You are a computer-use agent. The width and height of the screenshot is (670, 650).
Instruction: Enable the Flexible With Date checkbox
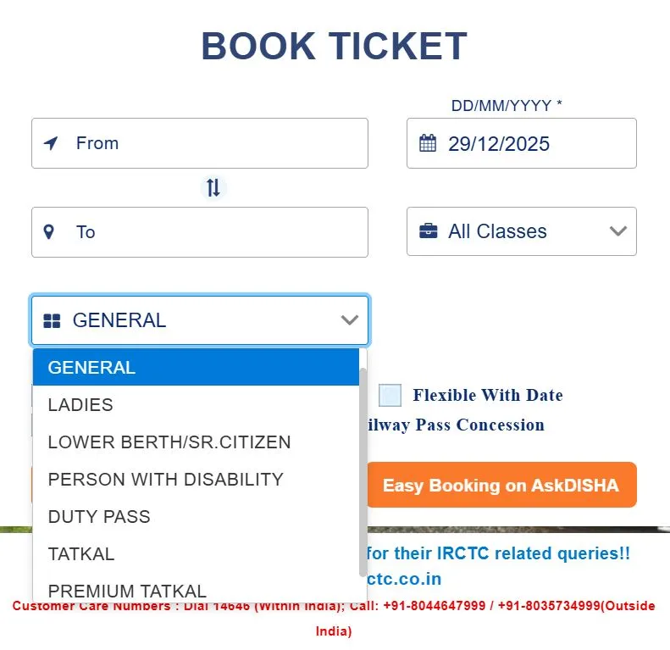pos(390,395)
